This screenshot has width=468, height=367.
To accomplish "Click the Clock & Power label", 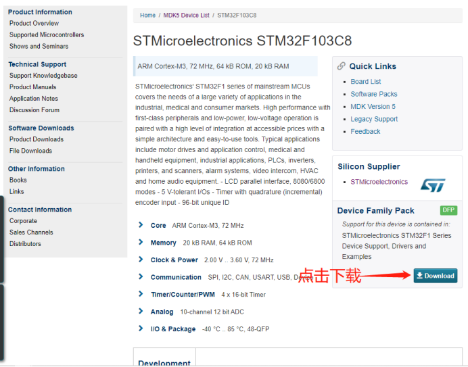I will tap(174, 260).
